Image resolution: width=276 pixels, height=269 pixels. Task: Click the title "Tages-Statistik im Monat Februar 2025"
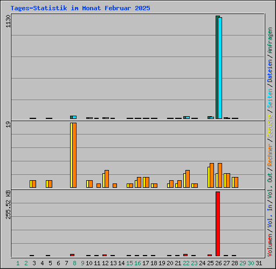point(80,8)
